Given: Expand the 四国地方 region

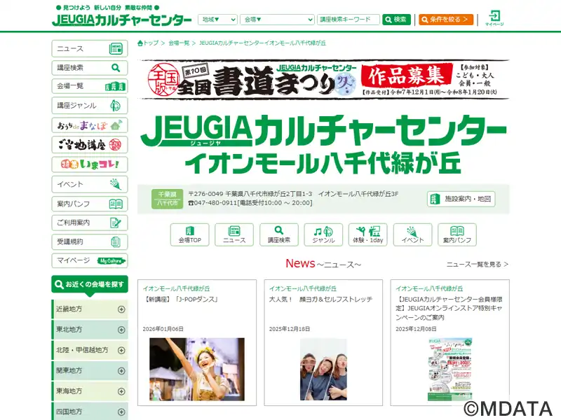Looking at the screenshot, I should tap(90, 412).
